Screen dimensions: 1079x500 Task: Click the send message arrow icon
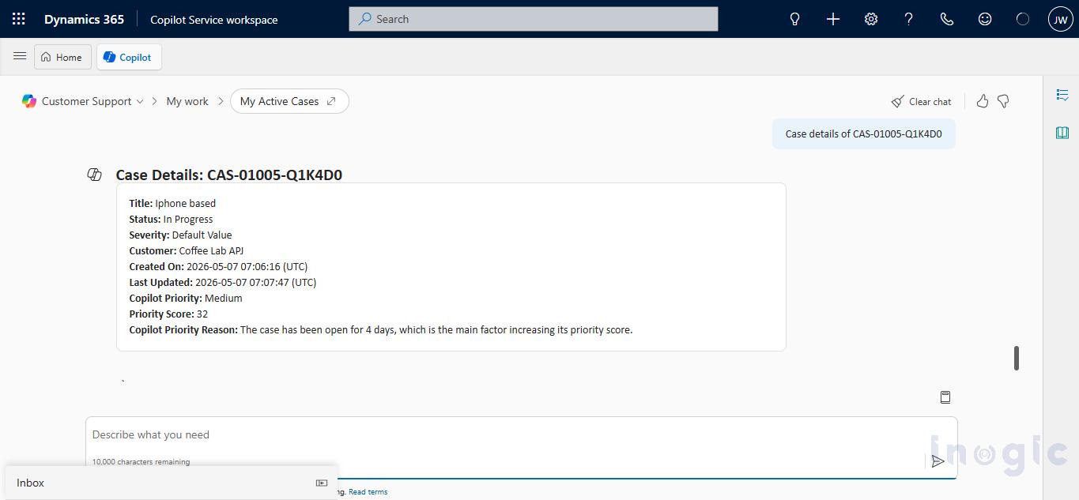coord(938,461)
